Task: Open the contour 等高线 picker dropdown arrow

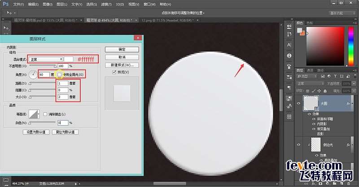Action: pos(39,114)
